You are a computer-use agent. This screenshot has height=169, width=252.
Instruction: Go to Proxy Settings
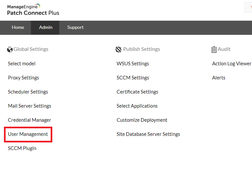click(23, 78)
